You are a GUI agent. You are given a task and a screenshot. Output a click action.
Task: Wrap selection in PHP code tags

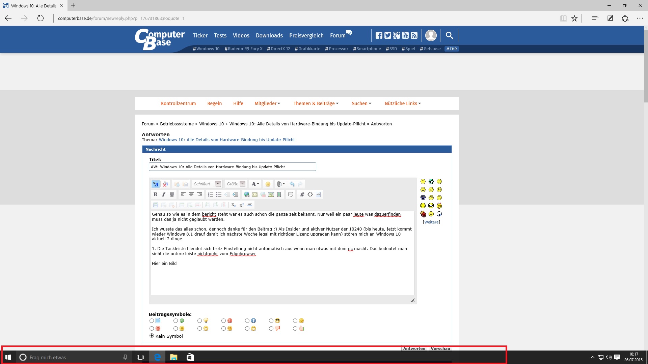point(318,194)
